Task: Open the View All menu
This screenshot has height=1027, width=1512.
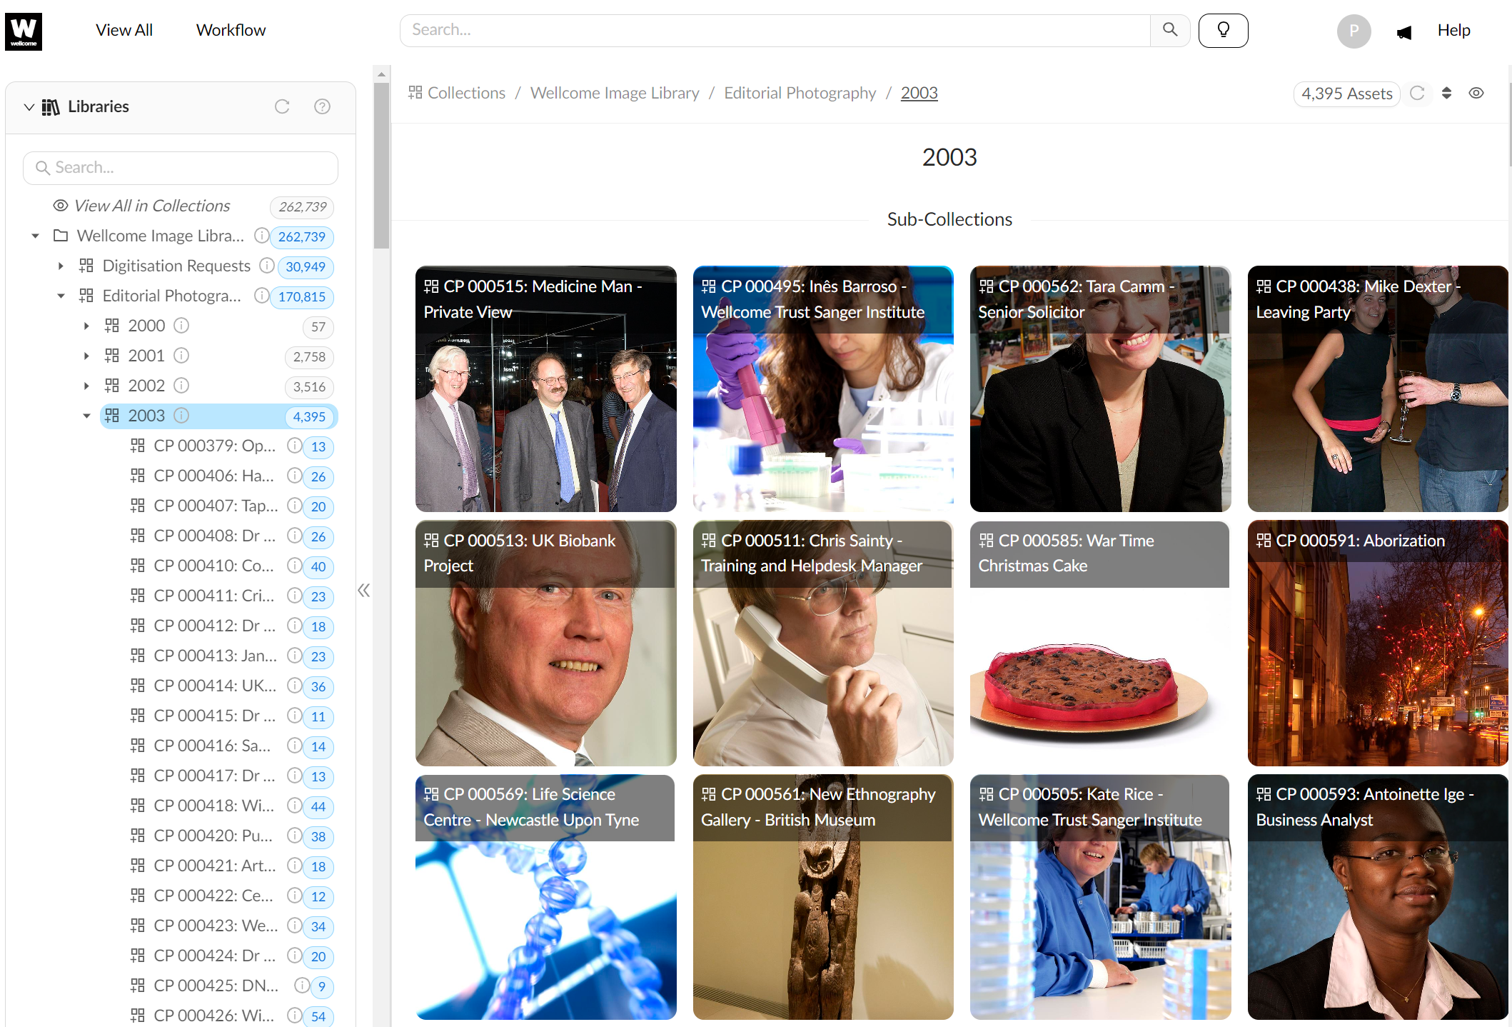Action: click(x=124, y=30)
